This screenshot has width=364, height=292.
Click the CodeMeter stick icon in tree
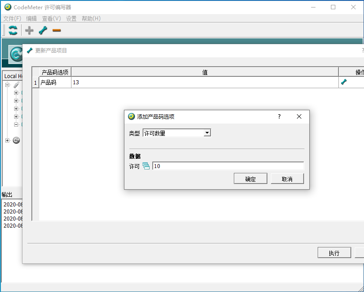coord(16,85)
